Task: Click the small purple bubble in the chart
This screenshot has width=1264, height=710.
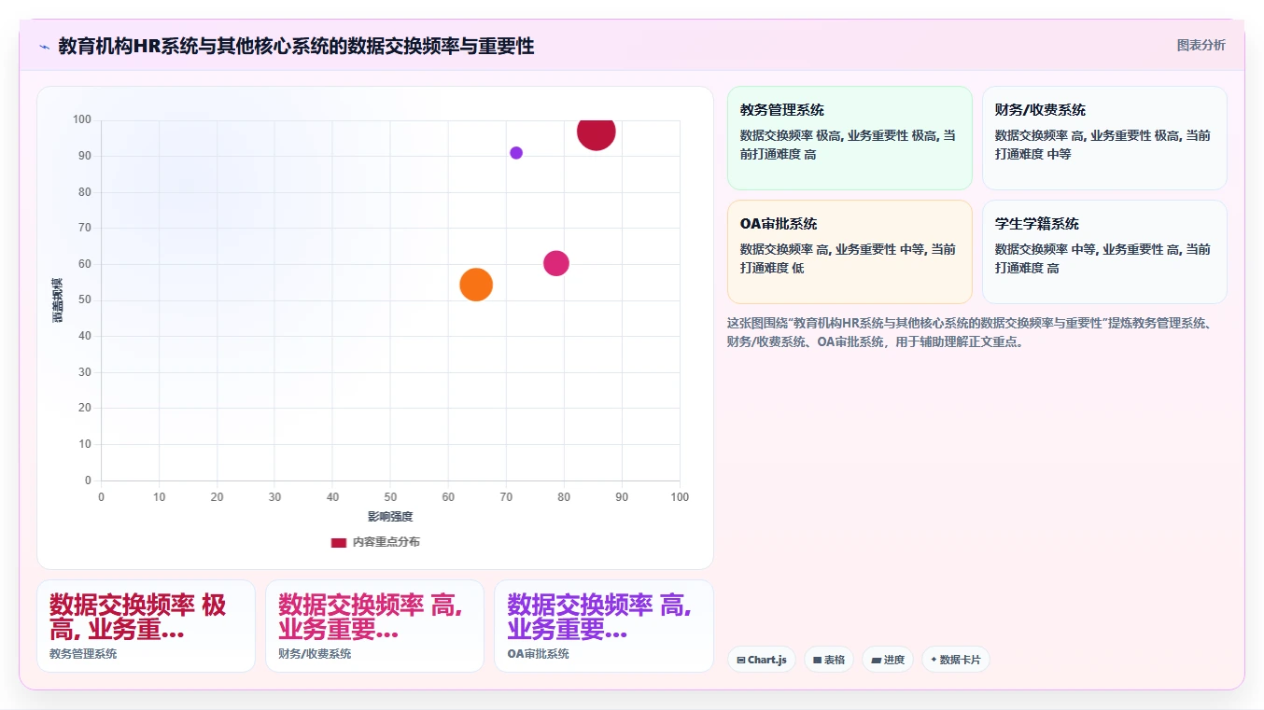Action: 516,153
